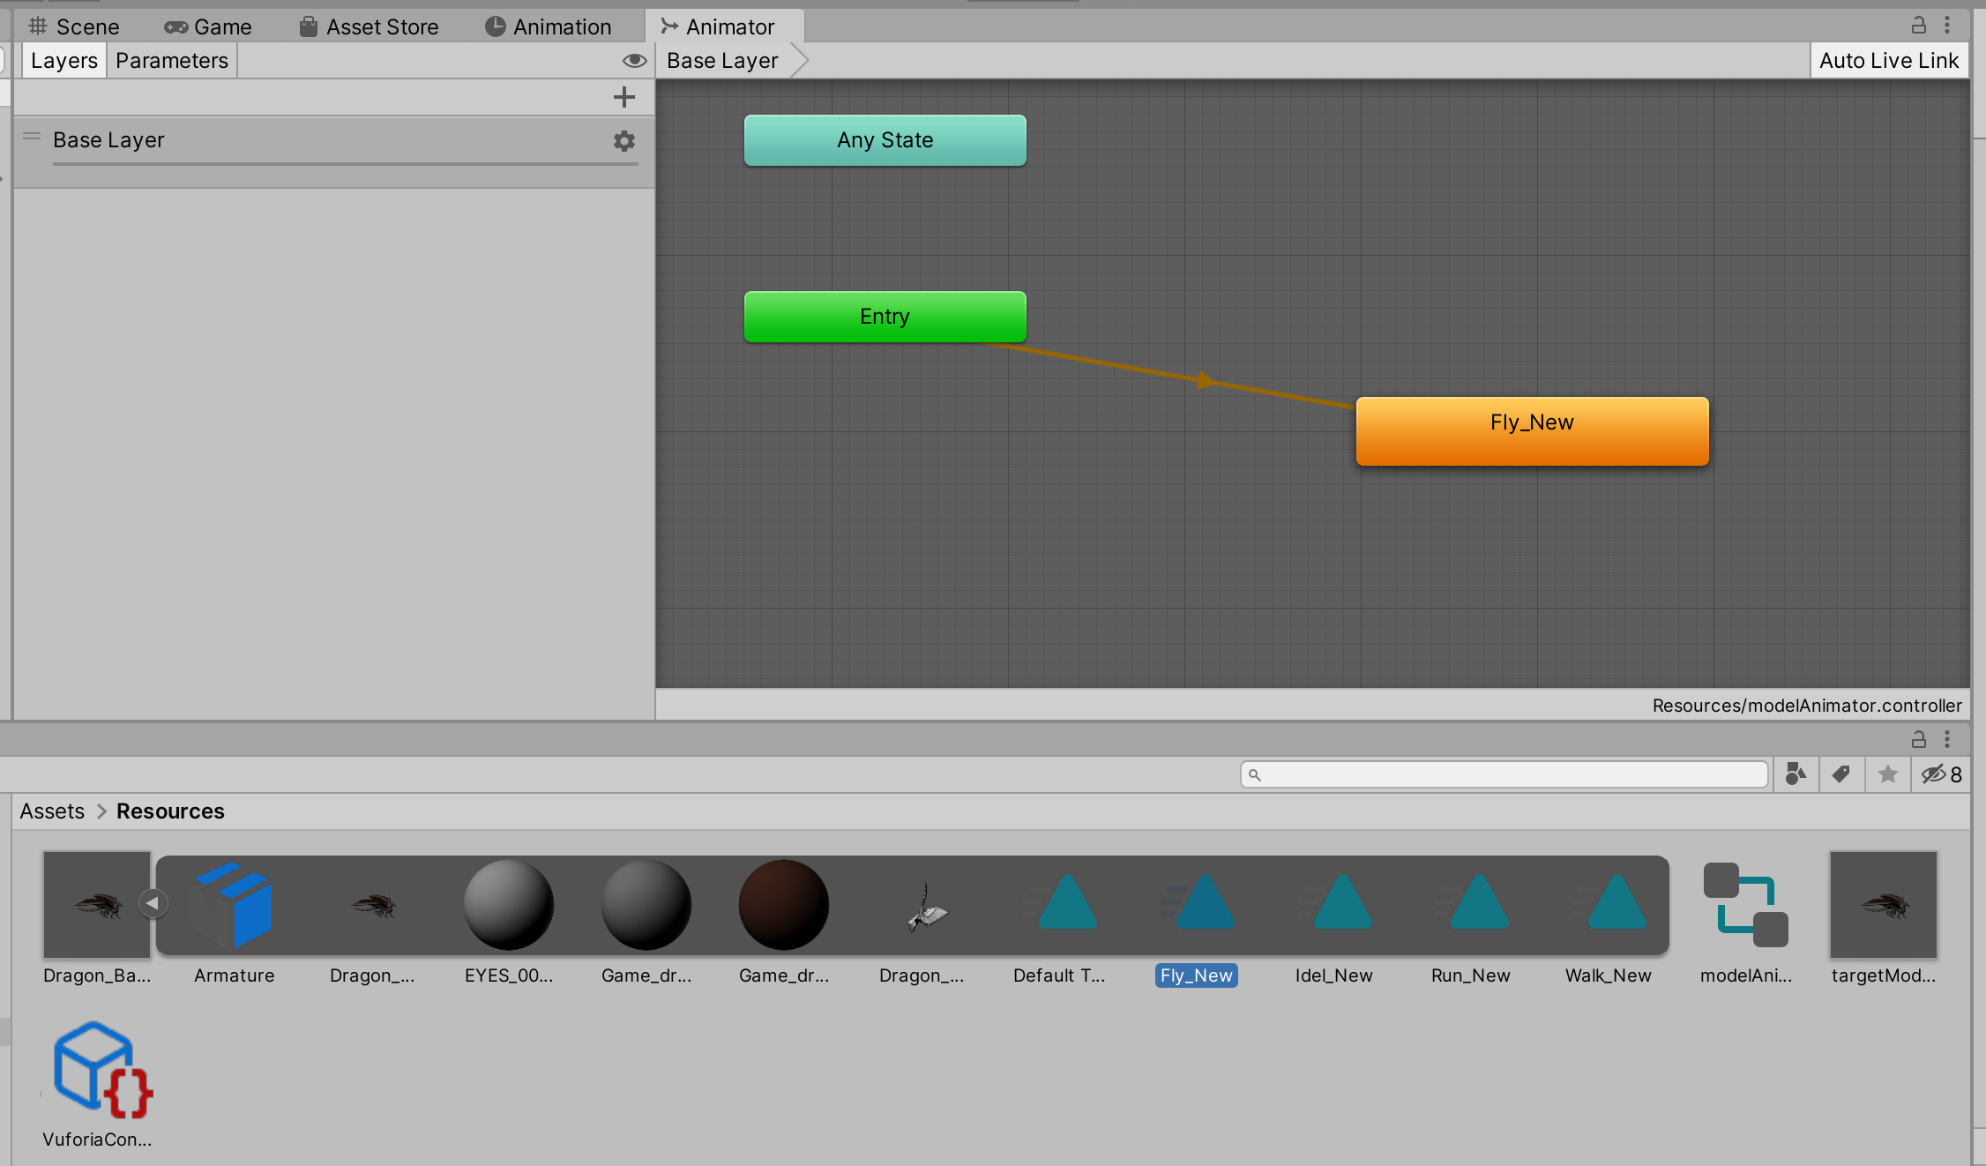
Task: Open the Base Layer settings gear
Action: pos(624,141)
